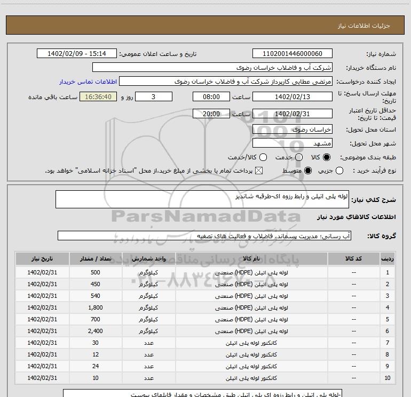The image size is (411, 397).
Task: Click the notes box at the bottom
Action: (x=202, y=393)
